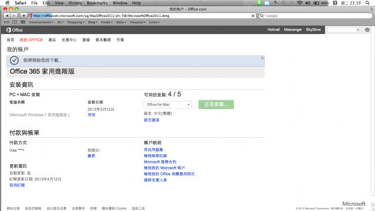Click the Office favicon in address bar
Screen dimensions: 375x211
click(x=30, y=16)
